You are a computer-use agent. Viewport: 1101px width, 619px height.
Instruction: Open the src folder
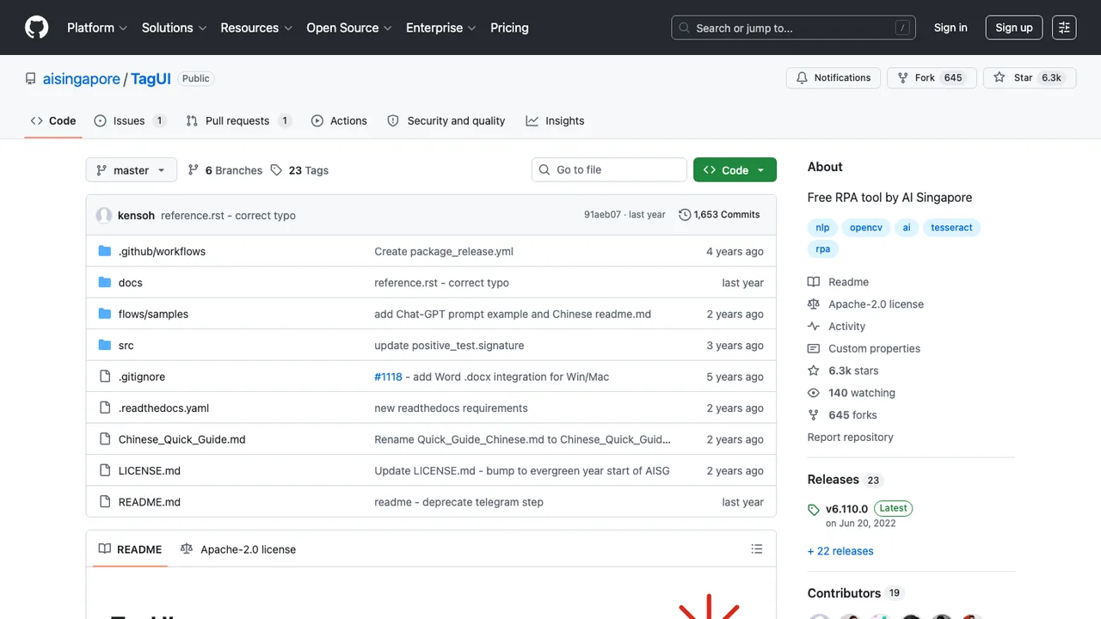tap(126, 346)
